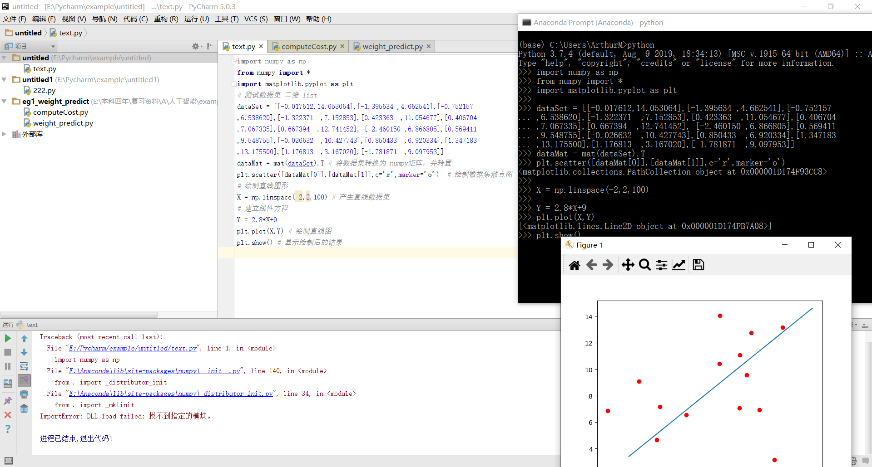
Task: Expand the 外部库 external libraries node
Action: 4,134
